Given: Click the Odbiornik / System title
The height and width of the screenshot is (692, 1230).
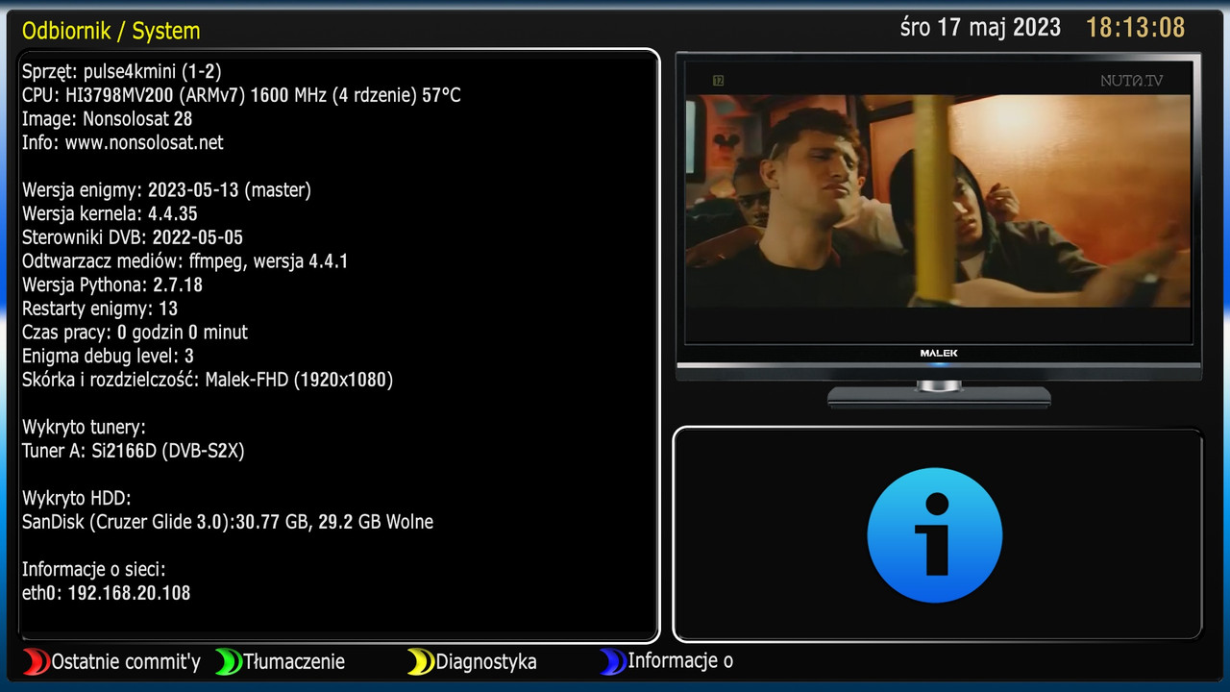Looking at the screenshot, I should tap(111, 31).
